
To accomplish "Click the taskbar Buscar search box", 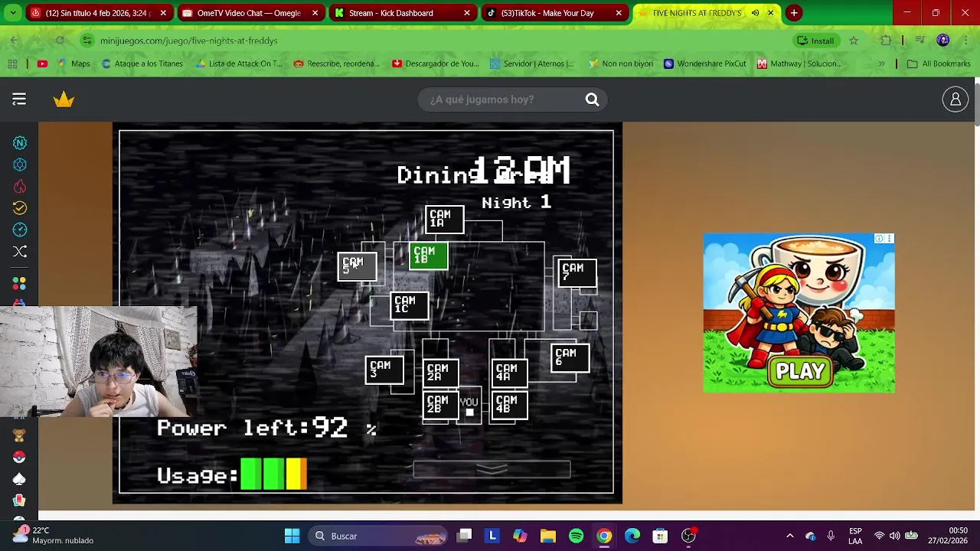I will (x=379, y=536).
